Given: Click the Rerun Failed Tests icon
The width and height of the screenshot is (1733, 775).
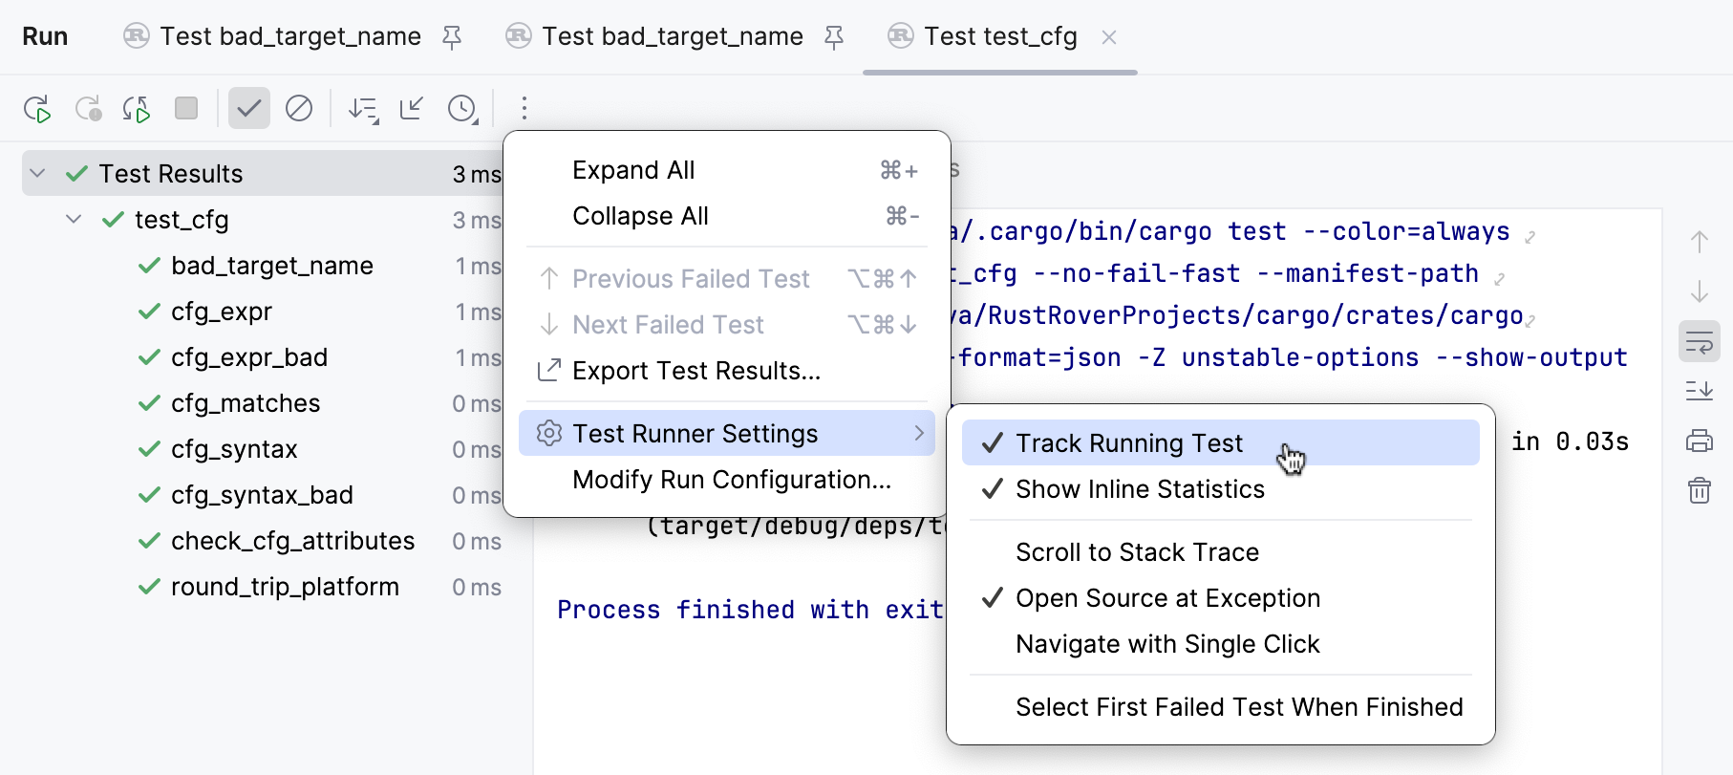Looking at the screenshot, I should click(89, 108).
